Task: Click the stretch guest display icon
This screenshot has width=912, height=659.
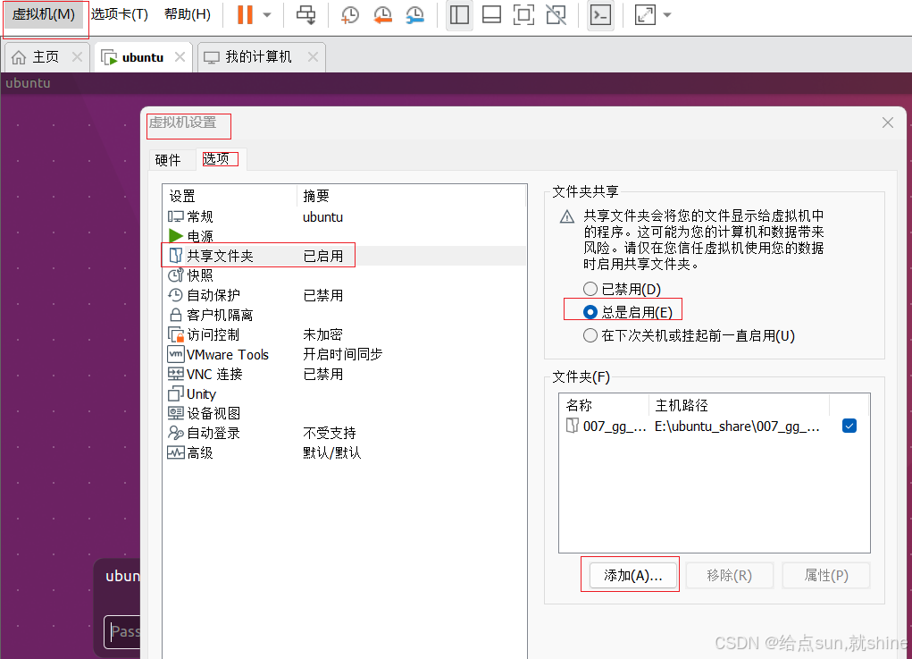Action: coord(645,14)
